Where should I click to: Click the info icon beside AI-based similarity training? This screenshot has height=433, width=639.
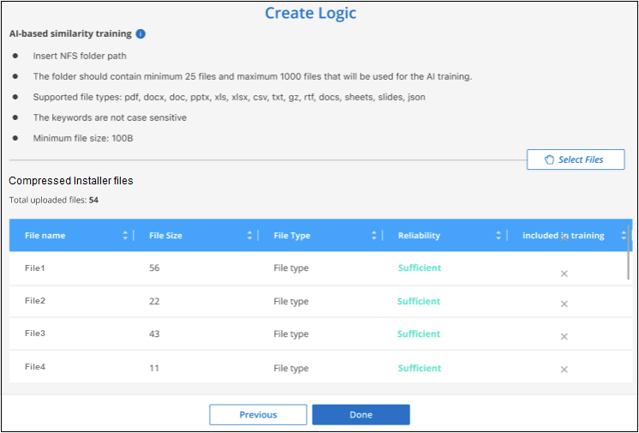tap(140, 34)
